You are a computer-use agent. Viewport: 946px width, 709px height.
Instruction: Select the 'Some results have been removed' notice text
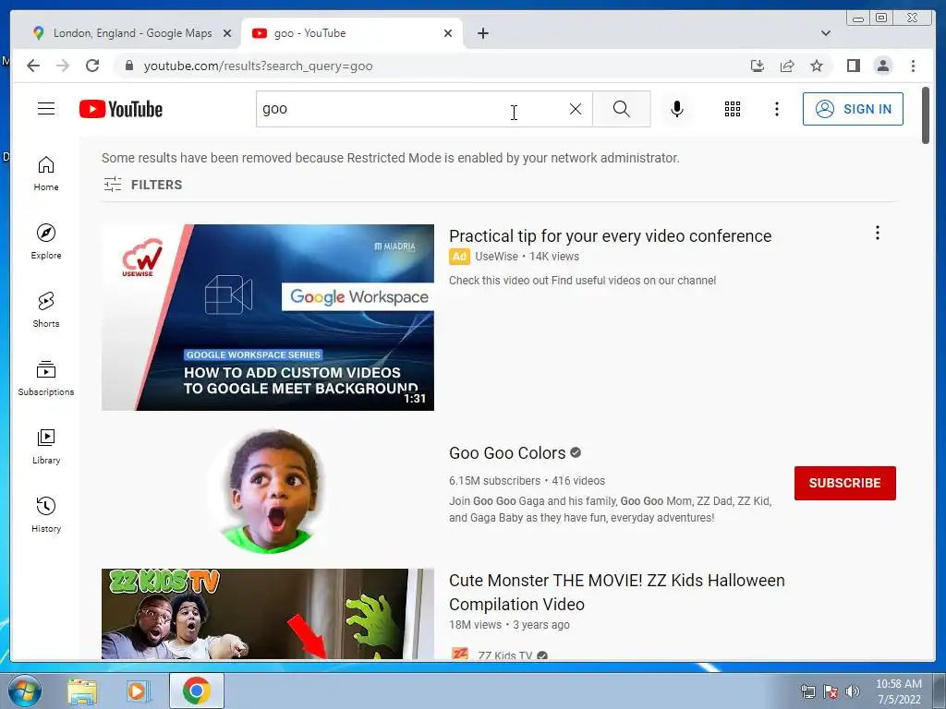pyautogui.click(x=391, y=158)
